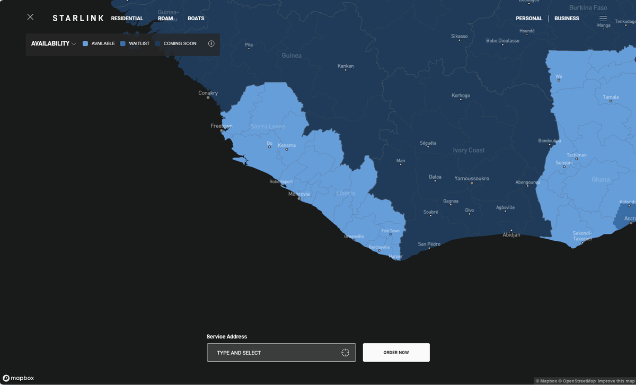Open the Residential menu item
The height and width of the screenshot is (385, 636).
tap(127, 19)
